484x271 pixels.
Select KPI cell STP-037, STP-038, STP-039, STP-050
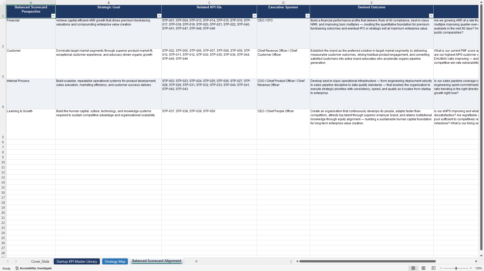click(209, 124)
